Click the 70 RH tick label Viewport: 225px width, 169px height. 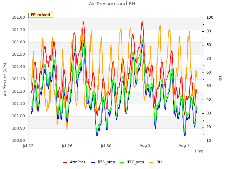[208, 59]
